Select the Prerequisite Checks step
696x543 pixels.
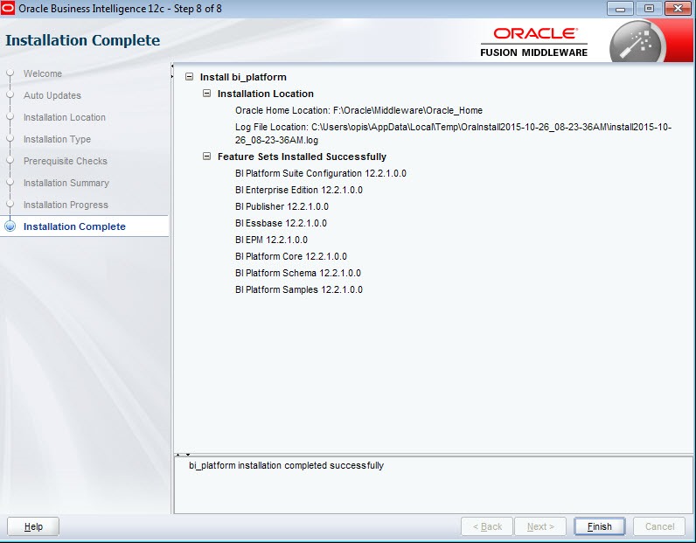pyautogui.click(x=66, y=161)
